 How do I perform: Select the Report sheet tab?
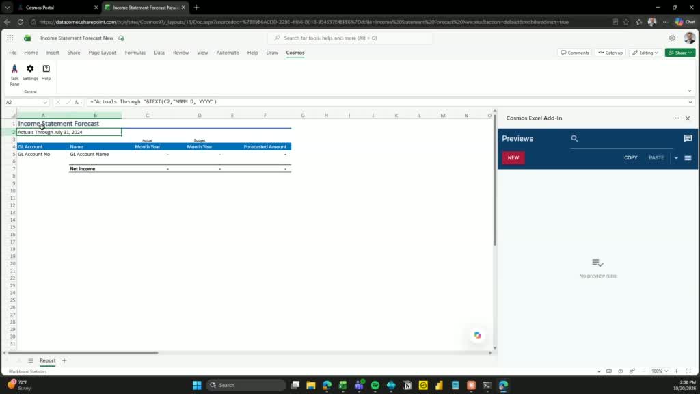[x=47, y=360]
